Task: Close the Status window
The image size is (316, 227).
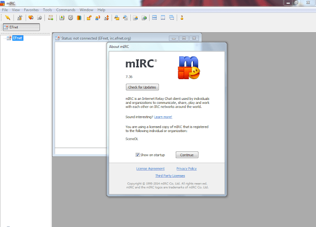Action: tap(194, 38)
